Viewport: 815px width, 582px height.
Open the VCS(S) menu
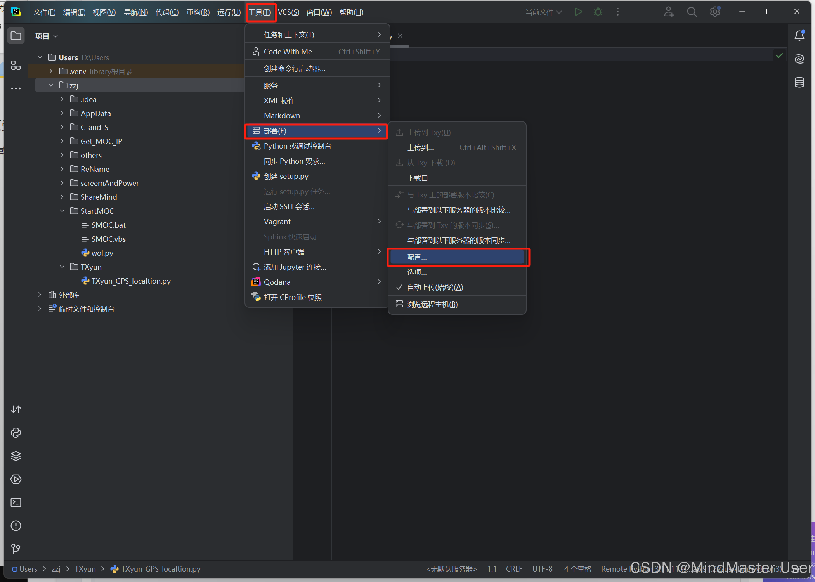(288, 12)
